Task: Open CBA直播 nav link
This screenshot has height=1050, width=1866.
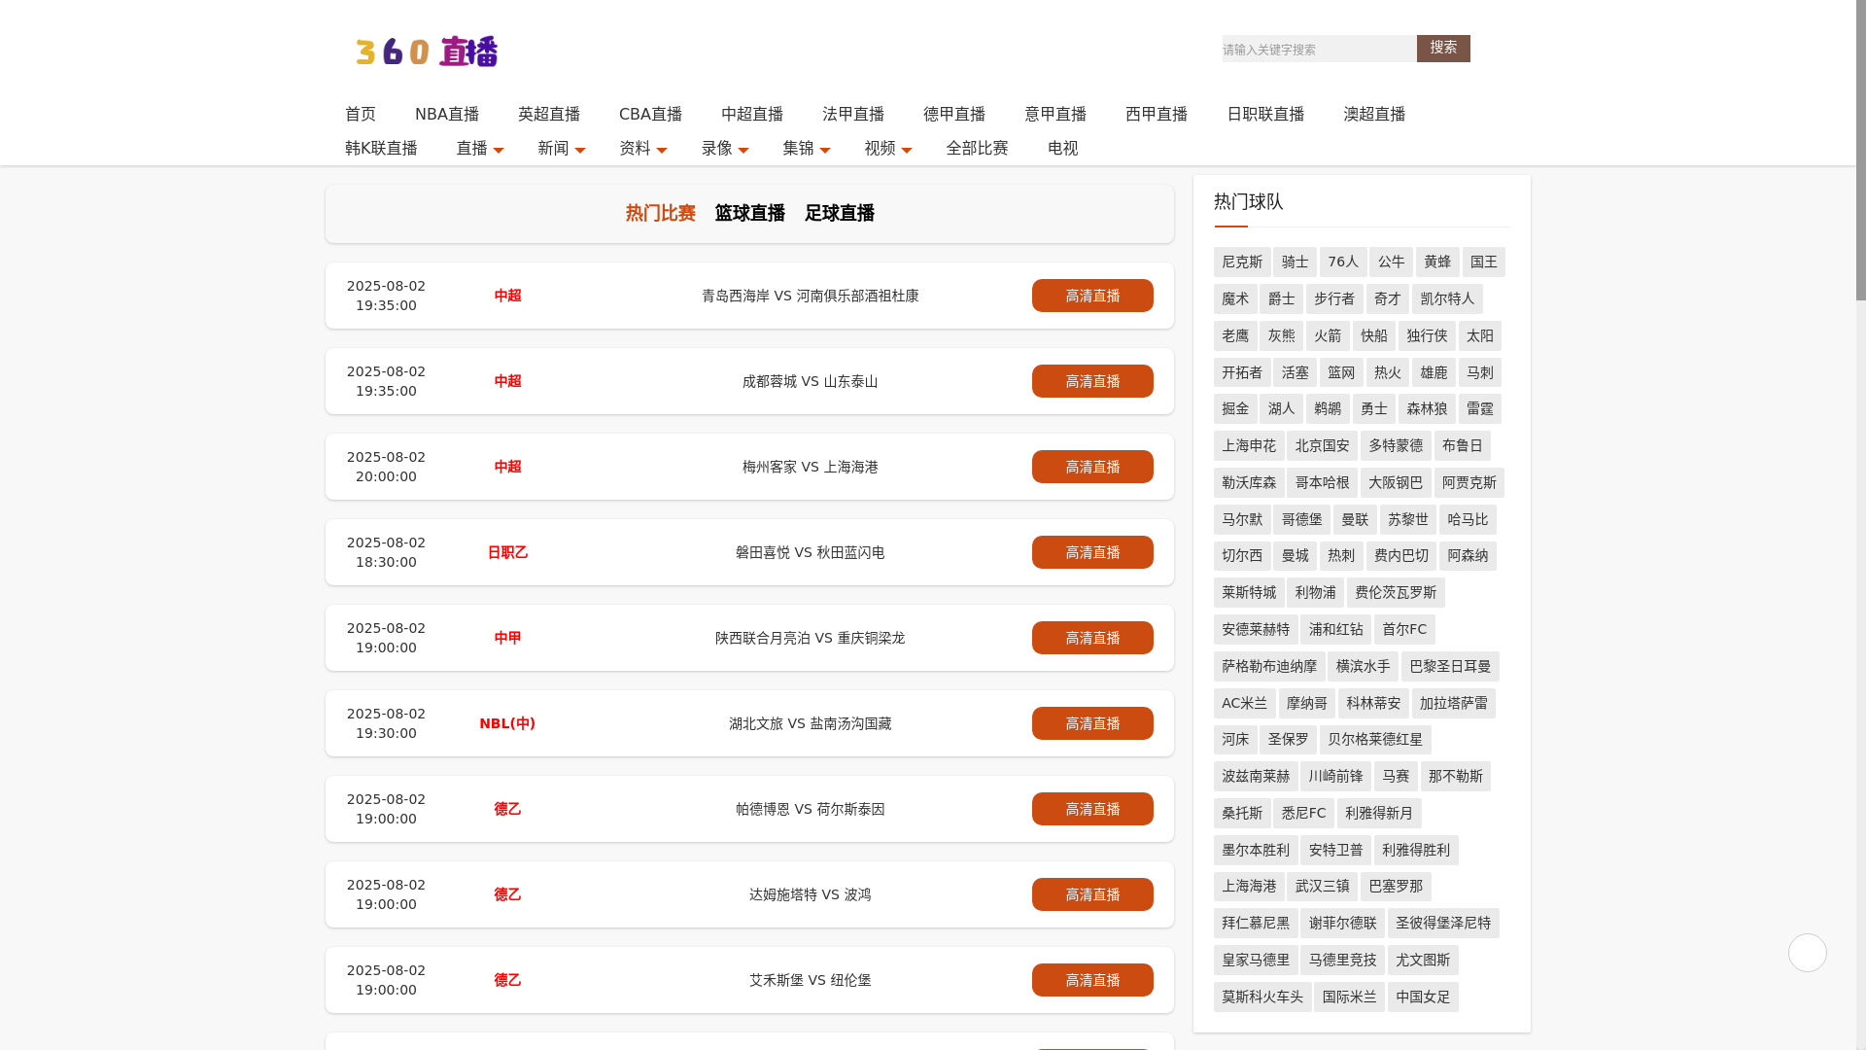Action: click(x=650, y=114)
